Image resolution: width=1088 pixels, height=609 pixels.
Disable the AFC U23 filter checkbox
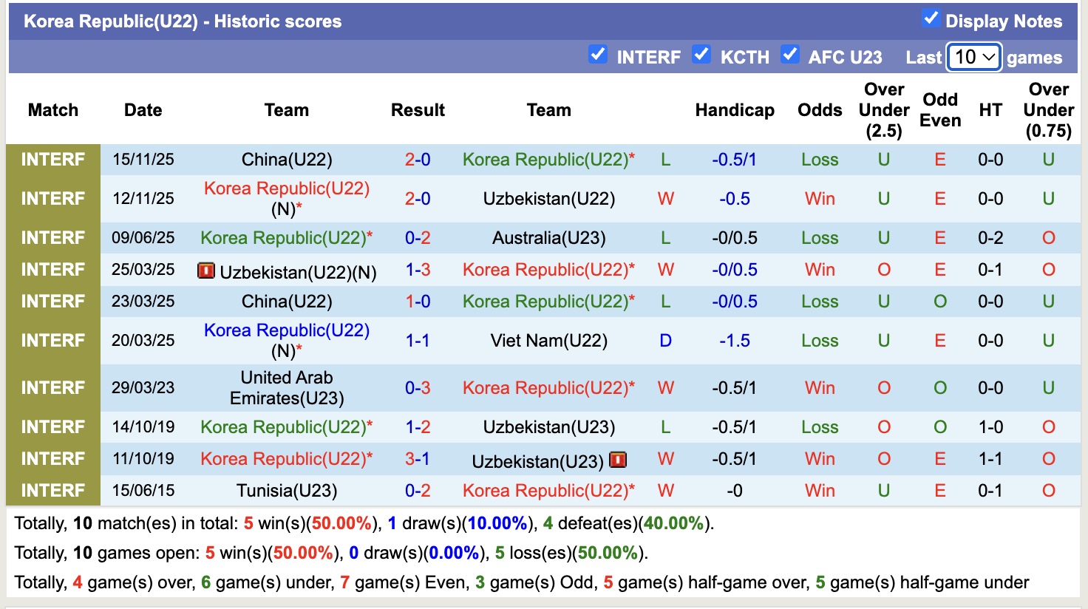[789, 55]
